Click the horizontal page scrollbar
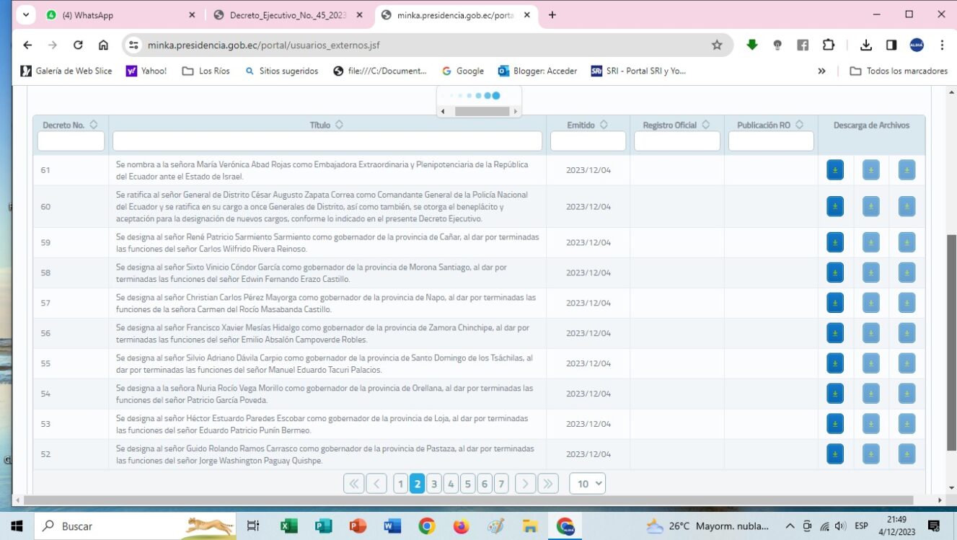This screenshot has width=957, height=540. point(469,500)
